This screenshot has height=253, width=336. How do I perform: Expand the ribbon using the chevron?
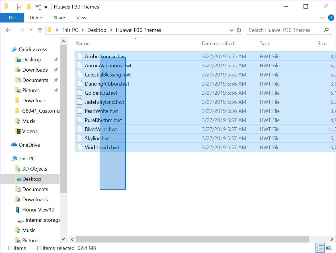click(322, 18)
